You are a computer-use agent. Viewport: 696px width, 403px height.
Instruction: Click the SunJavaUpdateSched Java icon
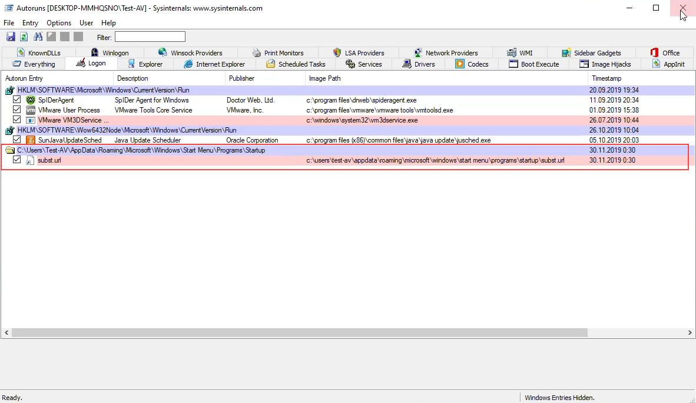pos(31,140)
